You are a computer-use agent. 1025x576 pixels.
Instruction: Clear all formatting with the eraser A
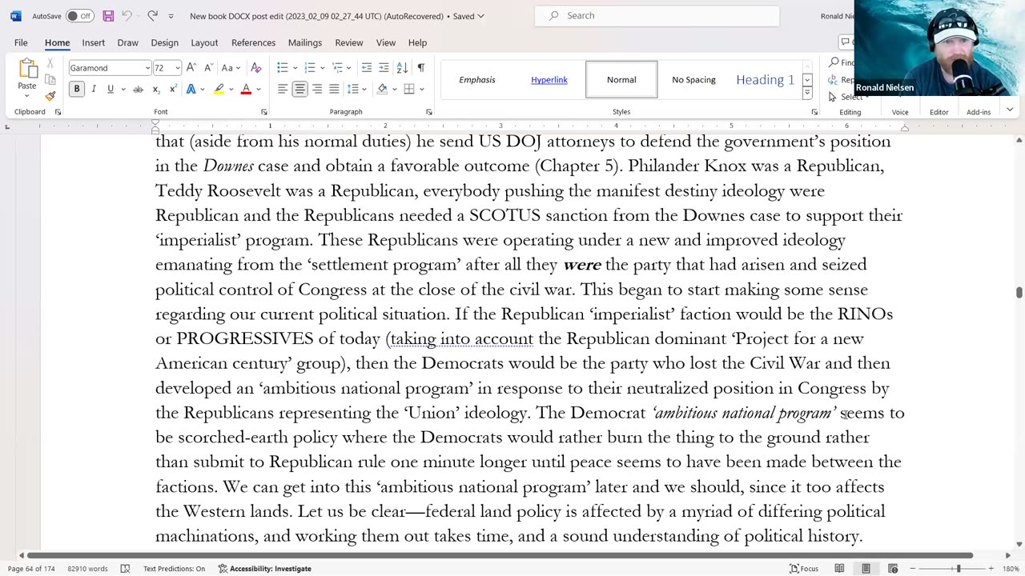pyautogui.click(x=255, y=68)
